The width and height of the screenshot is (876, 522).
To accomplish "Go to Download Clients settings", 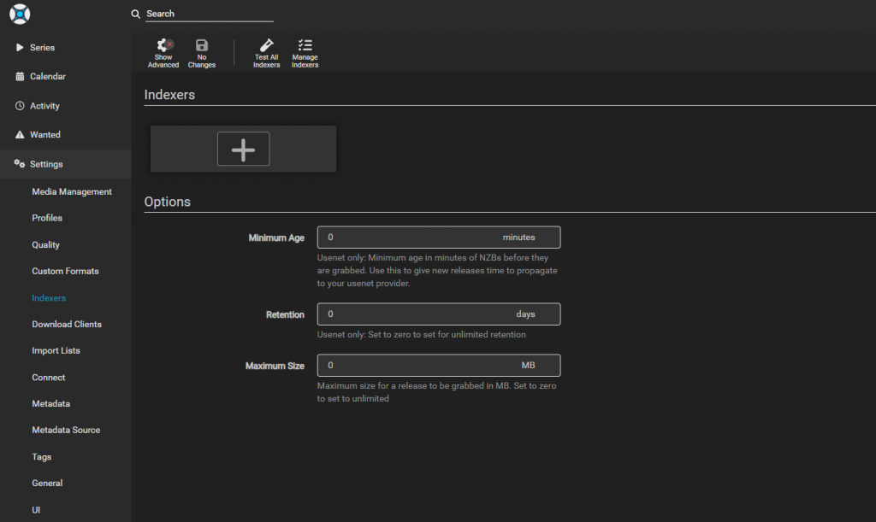I will (x=67, y=324).
